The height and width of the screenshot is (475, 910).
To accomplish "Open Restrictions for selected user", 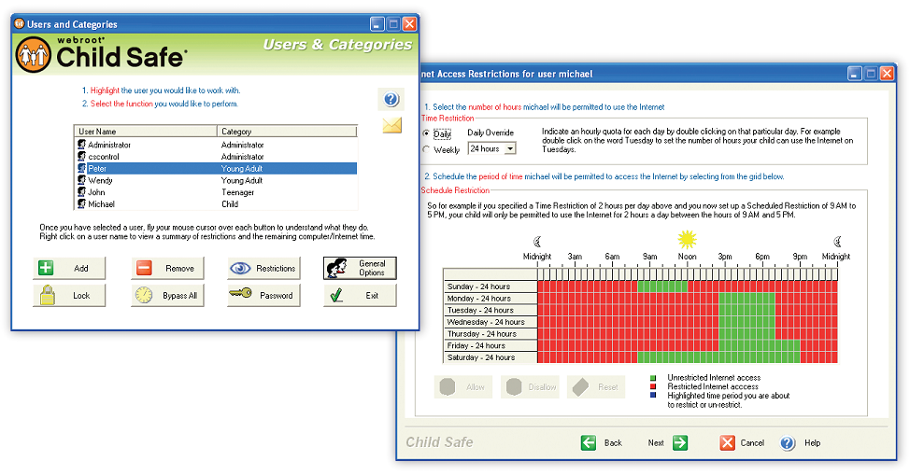I will (x=264, y=268).
